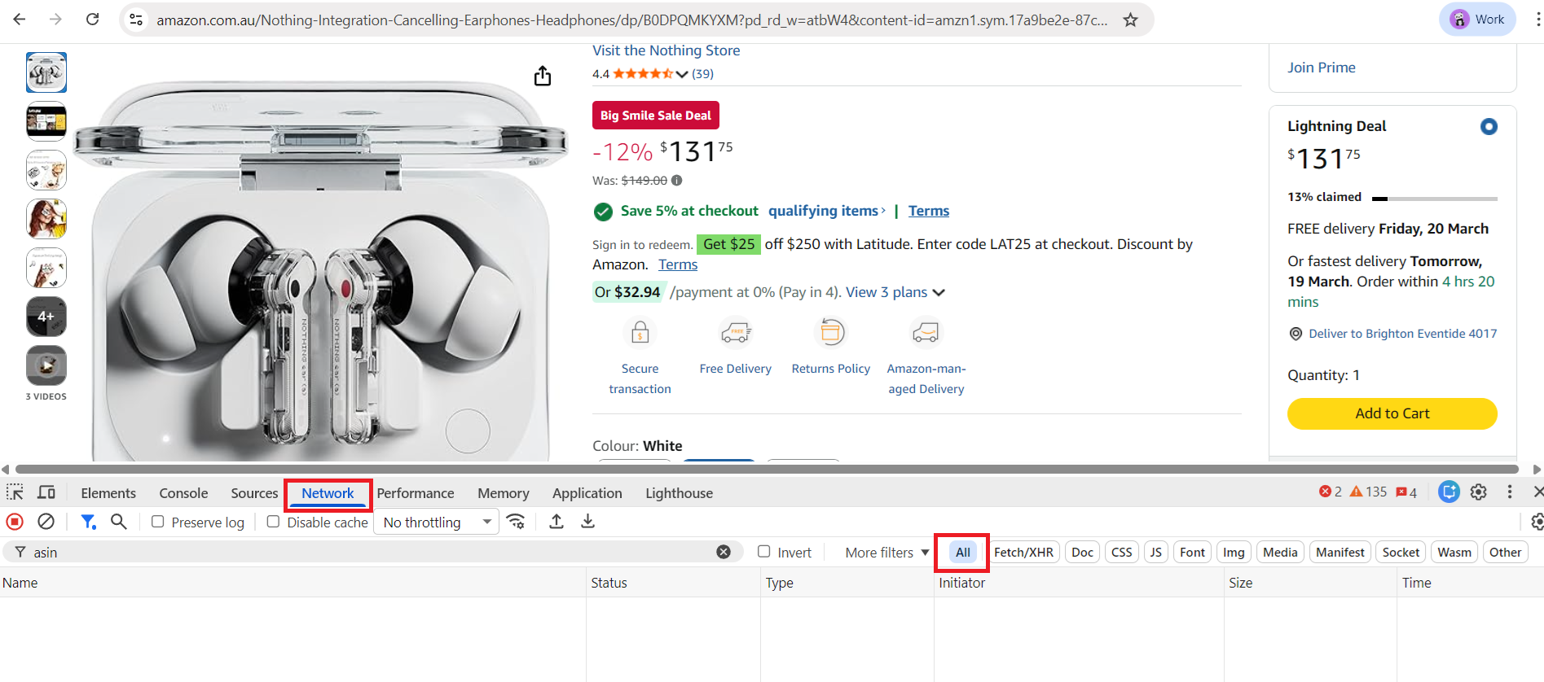
Task: Filter requests by Img type
Action: [1234, 553]
